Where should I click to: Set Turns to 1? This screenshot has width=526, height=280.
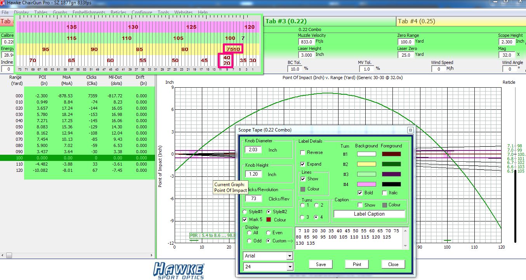click(303, 205)
